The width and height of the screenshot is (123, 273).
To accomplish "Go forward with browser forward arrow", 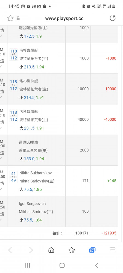I will coord(31,250).
